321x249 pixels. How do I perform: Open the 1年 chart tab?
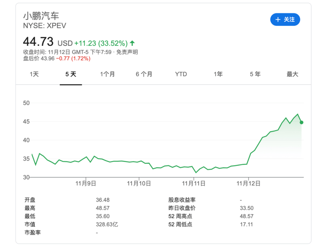point(218,74)
